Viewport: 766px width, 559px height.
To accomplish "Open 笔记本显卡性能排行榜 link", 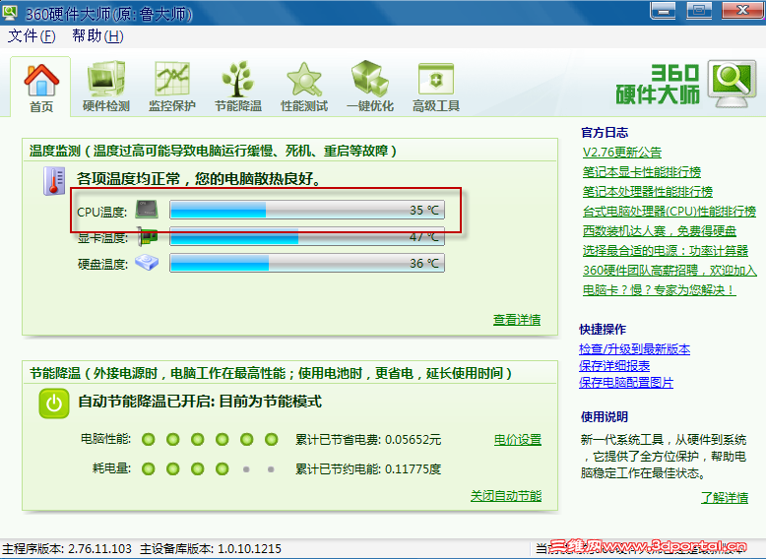I will pos(641,172).
